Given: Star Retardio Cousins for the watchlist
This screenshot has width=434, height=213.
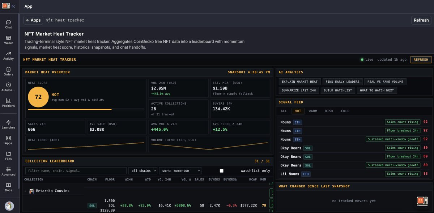Looking at the screenshot, I should tap(25, 191).
